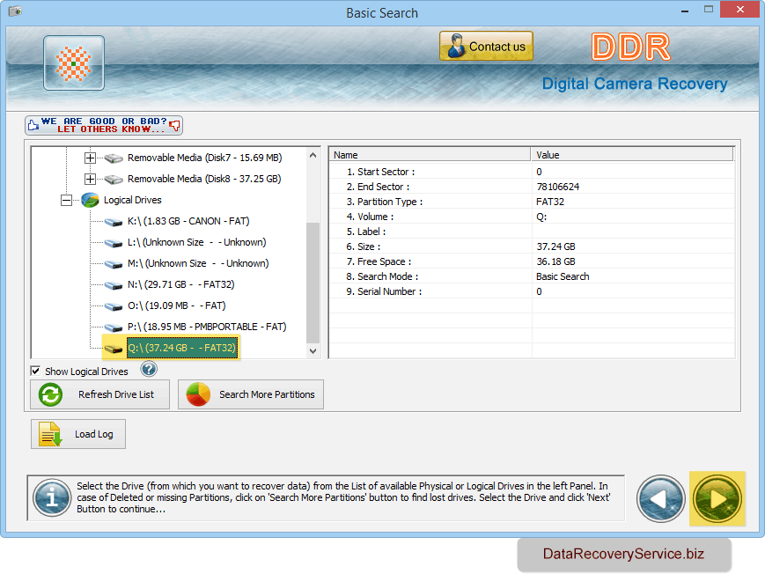
Task: Click the Load Log button
Action: tap(78, 434)
